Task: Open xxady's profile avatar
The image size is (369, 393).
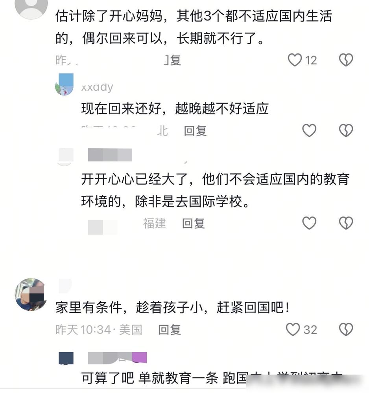Action: tap(64, 84)
